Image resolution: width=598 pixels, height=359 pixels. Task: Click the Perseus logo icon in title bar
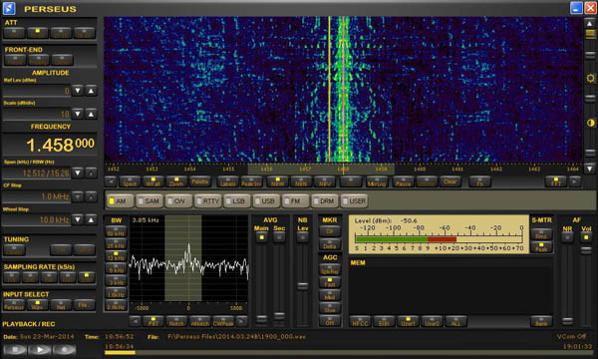[9, 8]
